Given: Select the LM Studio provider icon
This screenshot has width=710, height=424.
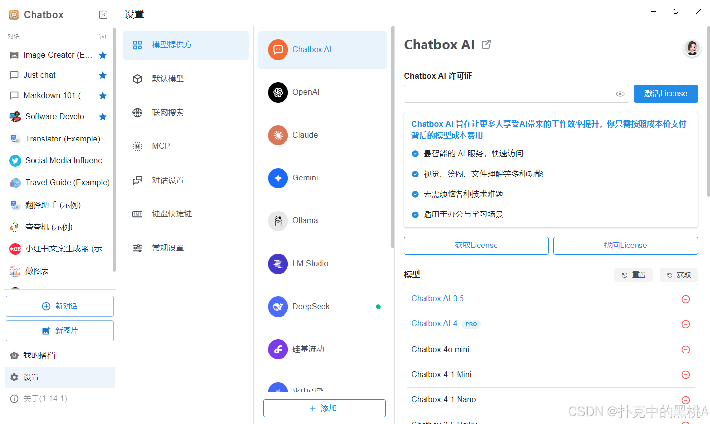Looking at the screenshot, I should [278, 264].
